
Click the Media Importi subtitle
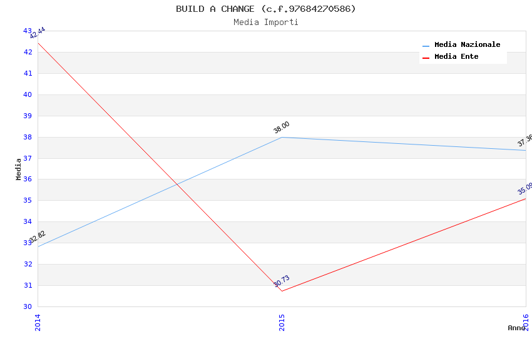coord(266,22)
